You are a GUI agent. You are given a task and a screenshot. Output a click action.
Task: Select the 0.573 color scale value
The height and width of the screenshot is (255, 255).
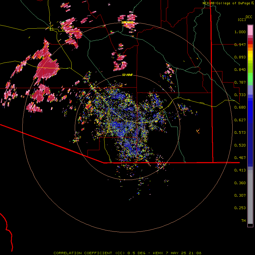click(240, 133)
